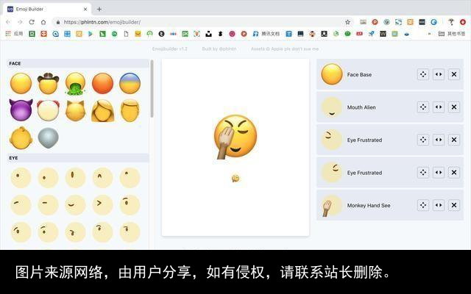Viewport: 471px width, 294px height.
Task: Select the tall oval eye option
Action: 75,178
